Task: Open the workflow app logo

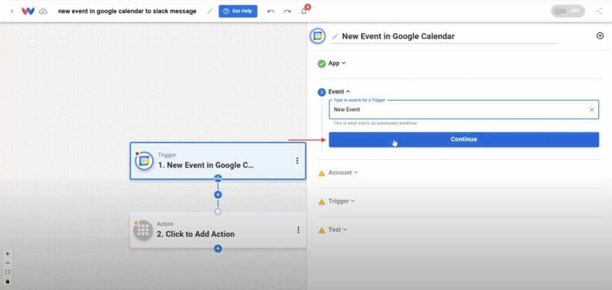Action: pyautogui.click(x=27, y=11)
